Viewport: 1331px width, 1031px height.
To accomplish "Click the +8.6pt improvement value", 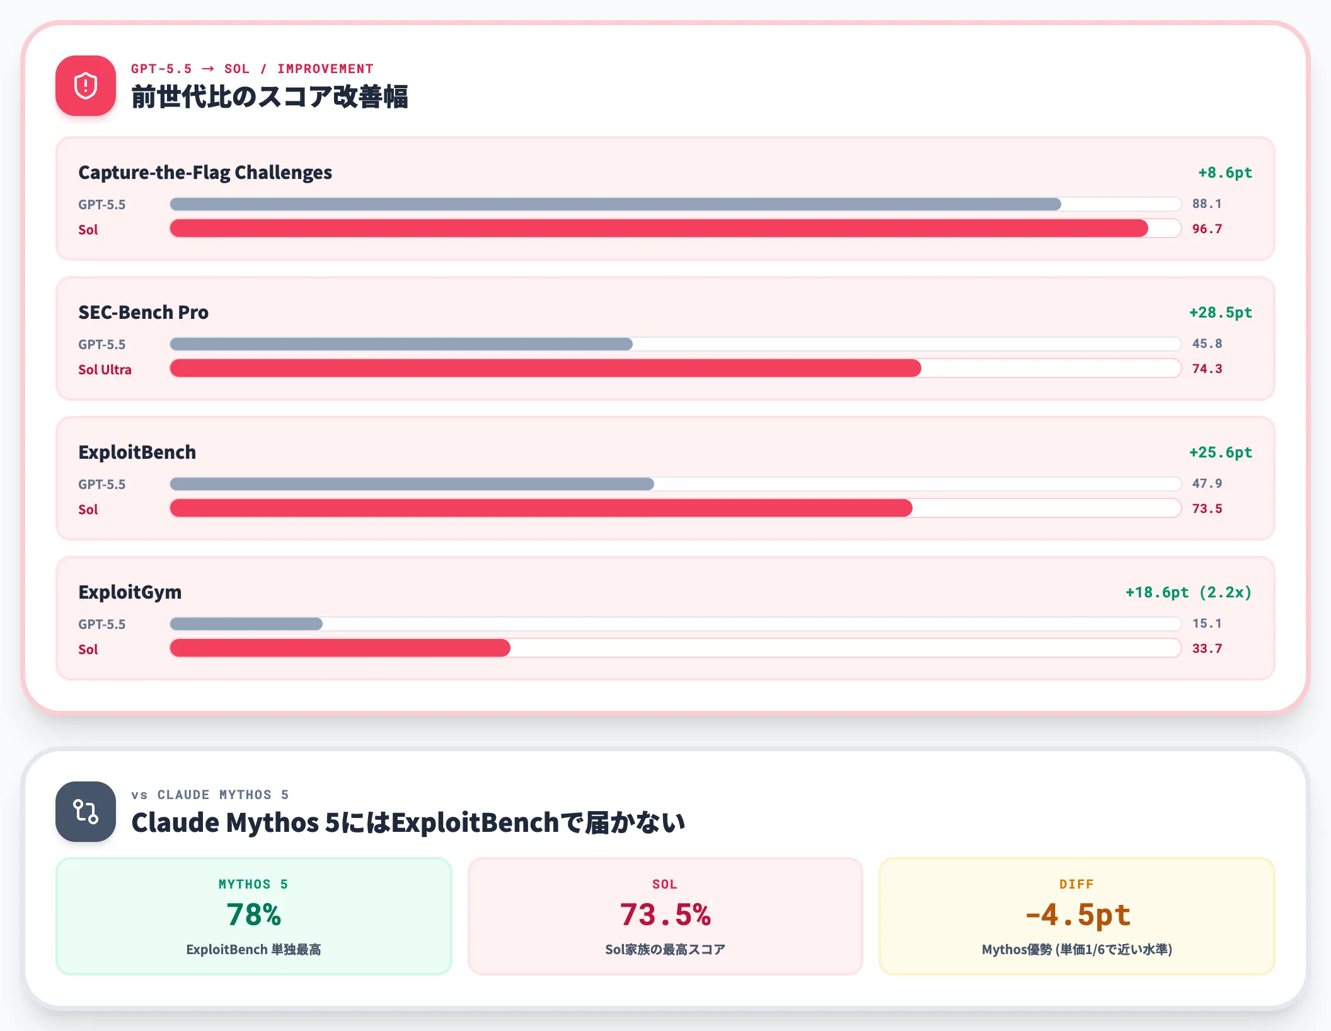I will pos(1224,173).
